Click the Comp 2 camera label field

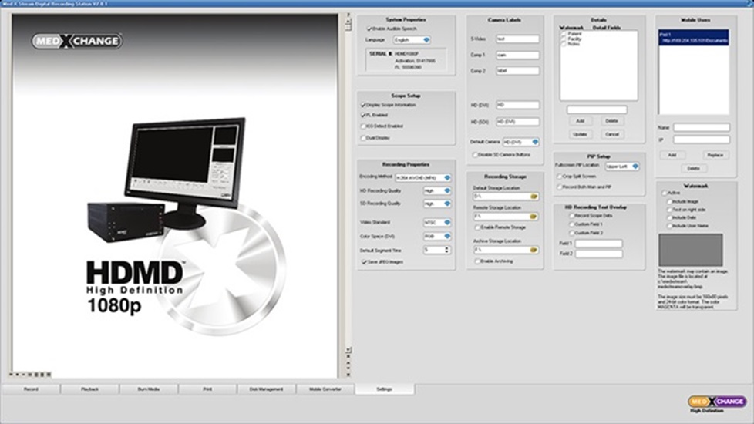[x=517, y=71]
